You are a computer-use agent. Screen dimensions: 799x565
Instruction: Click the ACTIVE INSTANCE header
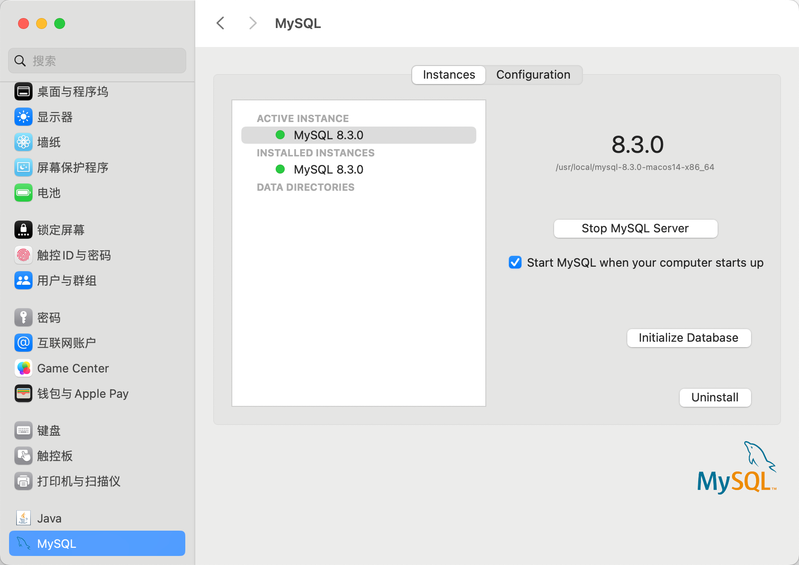click(303, 118)
